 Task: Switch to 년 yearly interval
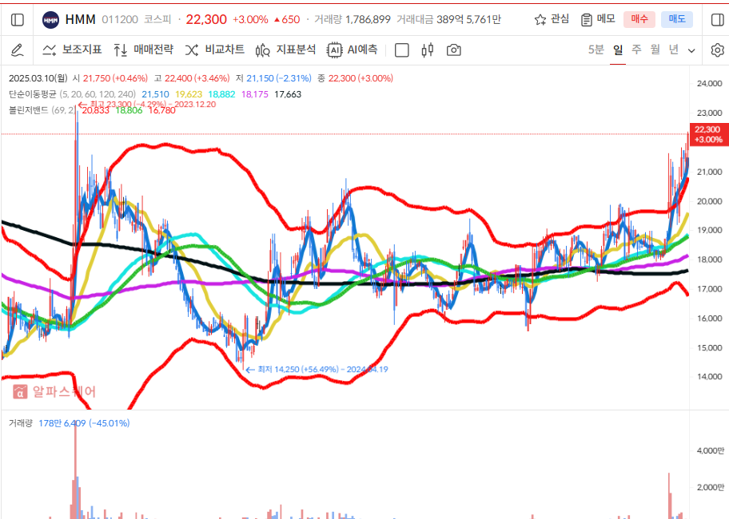click(674, 50)
